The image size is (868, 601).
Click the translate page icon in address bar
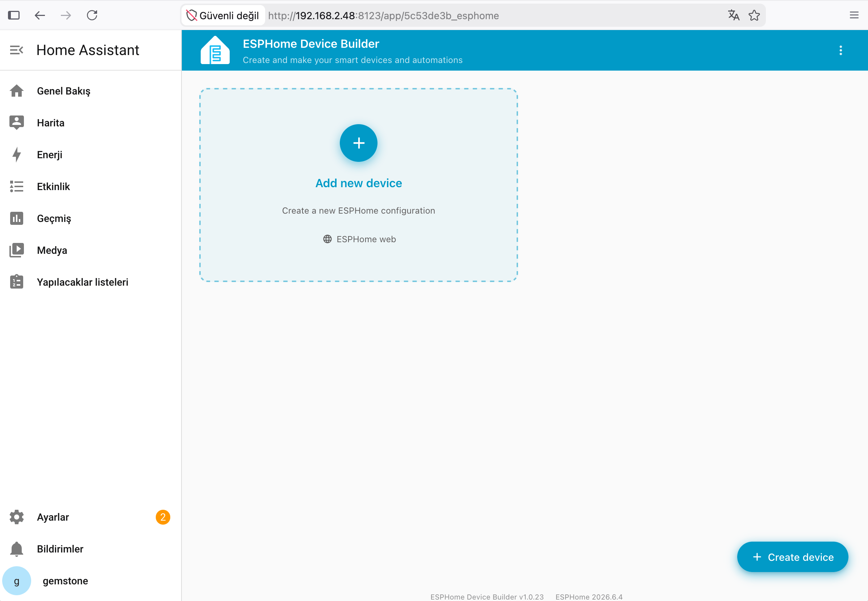[x=734, y=16]
